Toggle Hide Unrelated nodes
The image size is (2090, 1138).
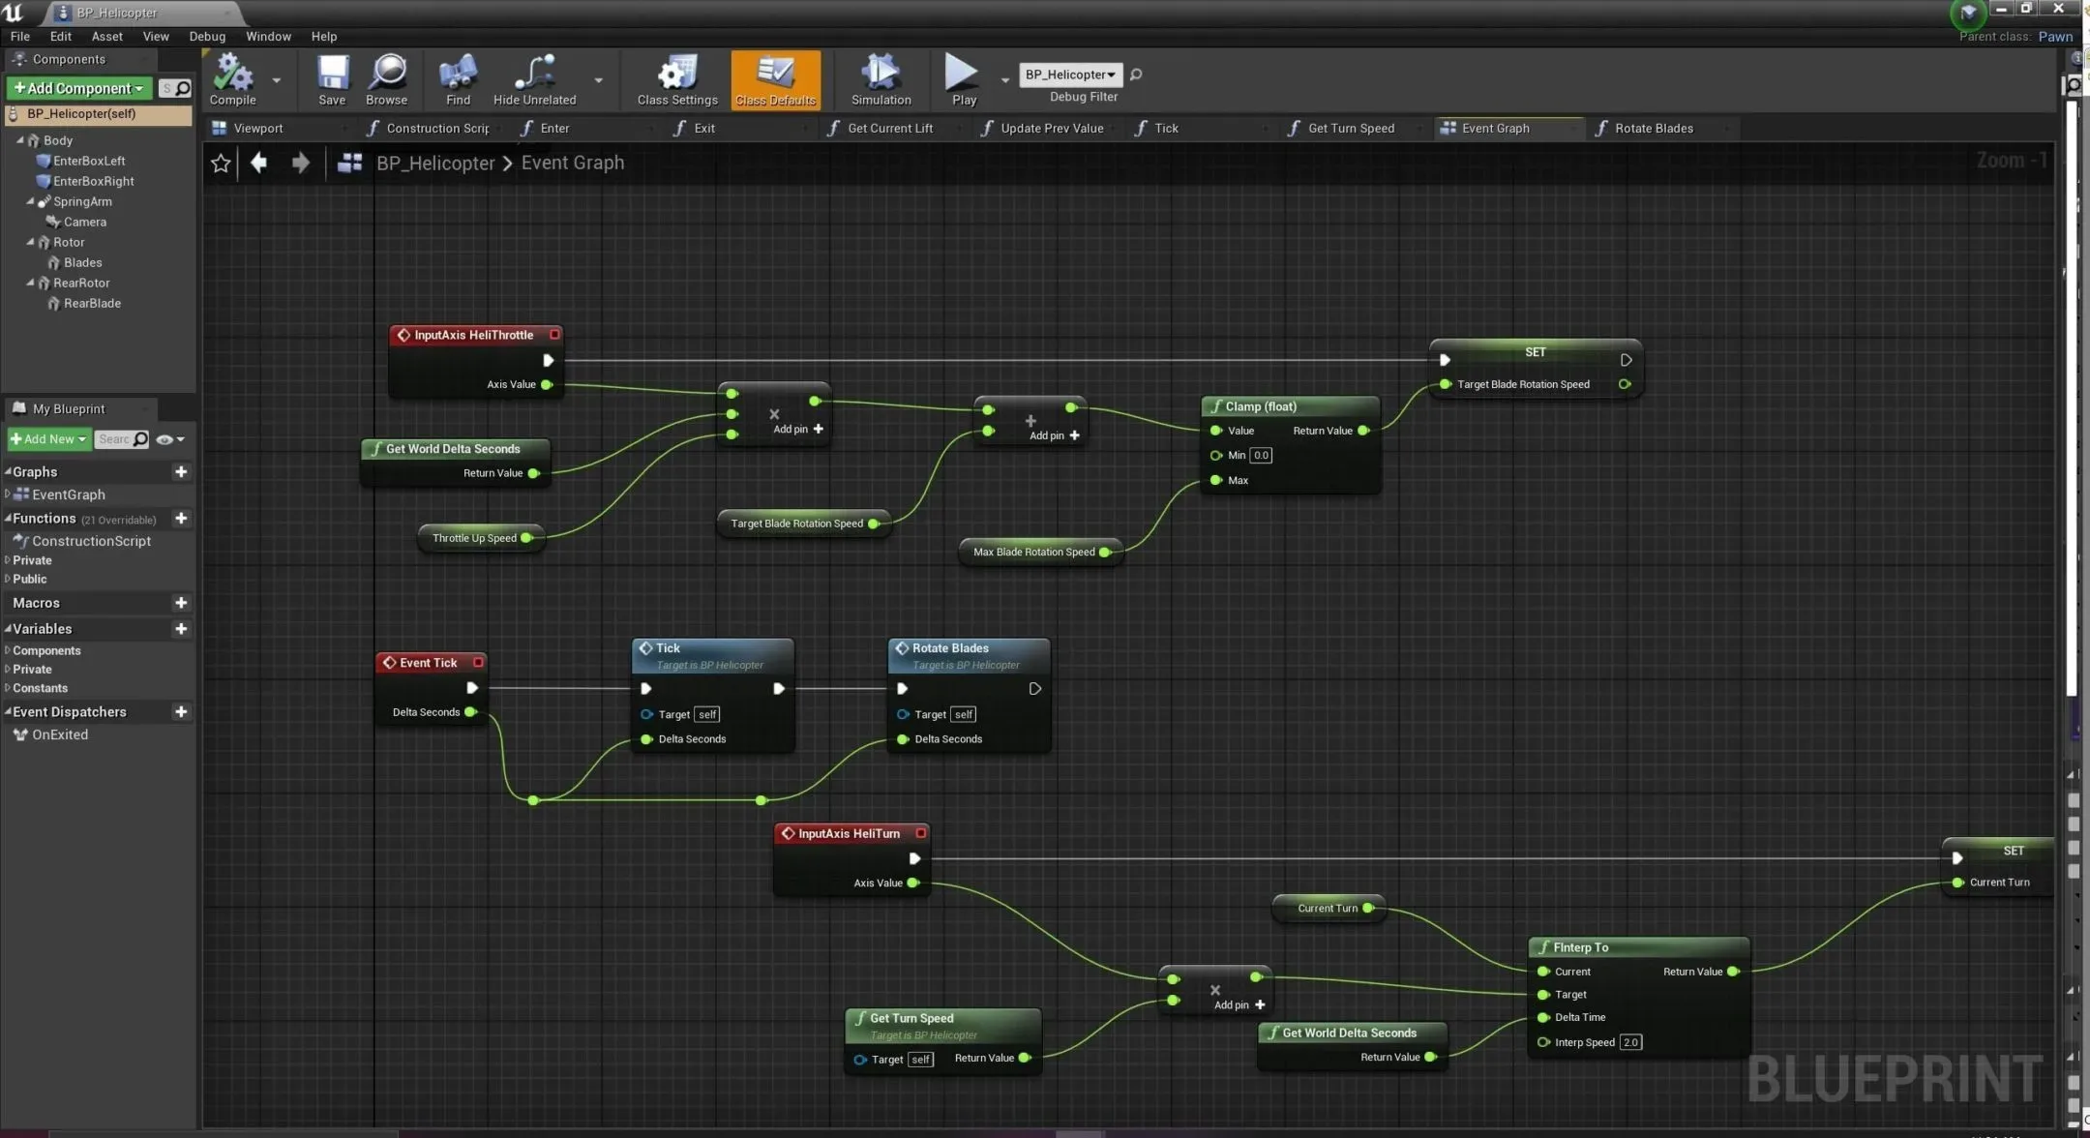pyautogui.click(x=534, y=79)
